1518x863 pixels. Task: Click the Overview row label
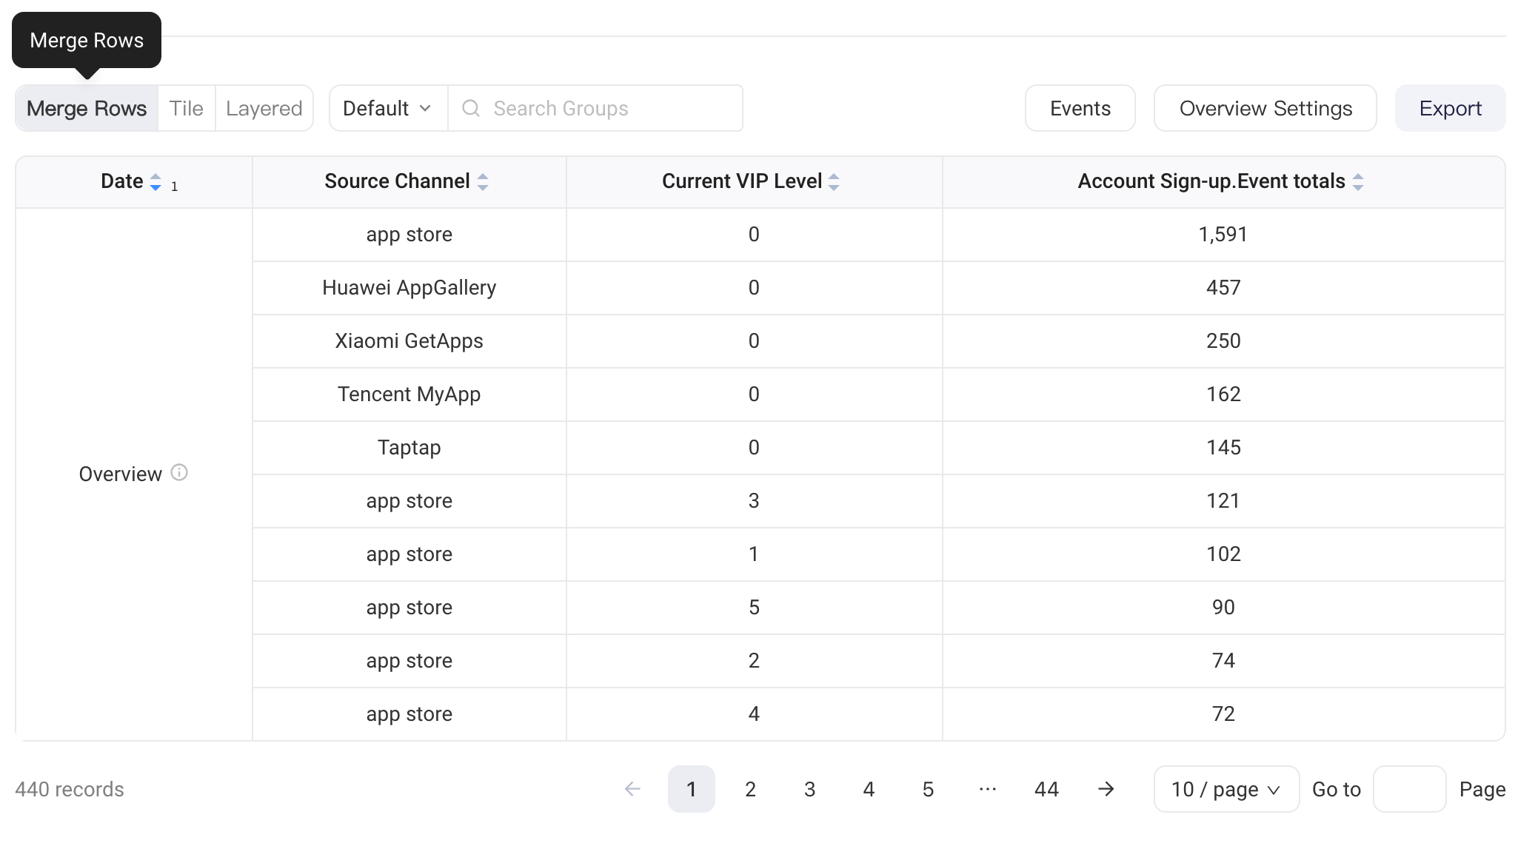(120, 474)
